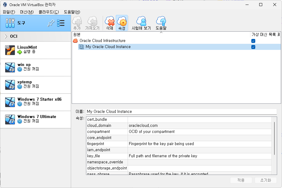The width and height of the screenshot is (282, 188).
Task: Select the xptemp VM icon
Action: (10, 85)
